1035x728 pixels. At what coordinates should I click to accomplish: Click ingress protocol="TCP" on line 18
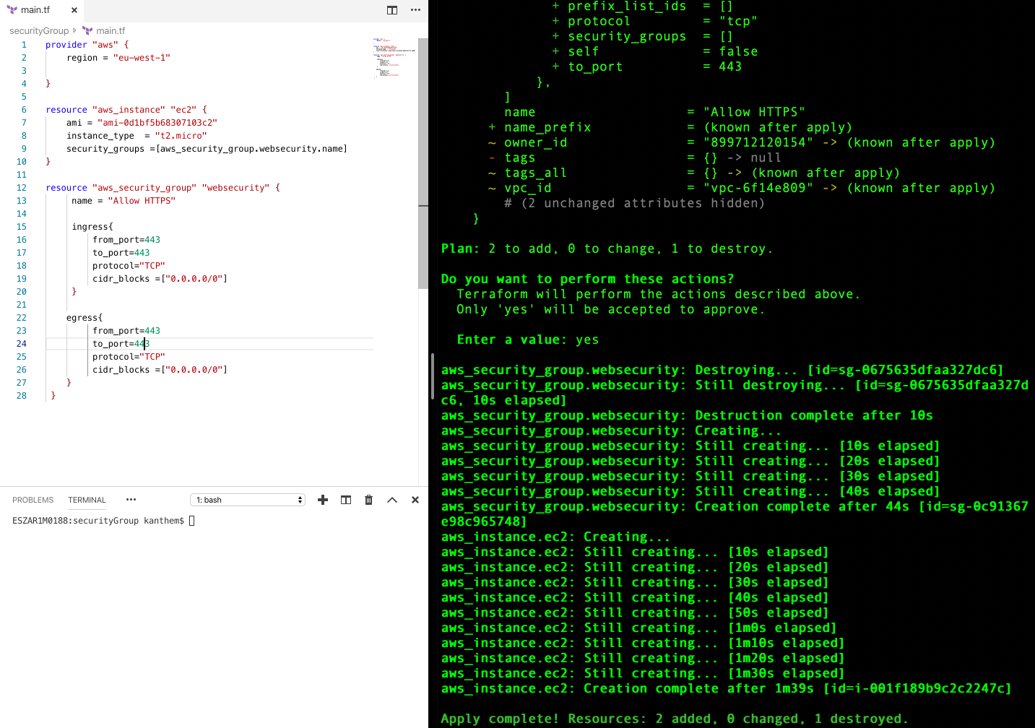pos(129,266)
